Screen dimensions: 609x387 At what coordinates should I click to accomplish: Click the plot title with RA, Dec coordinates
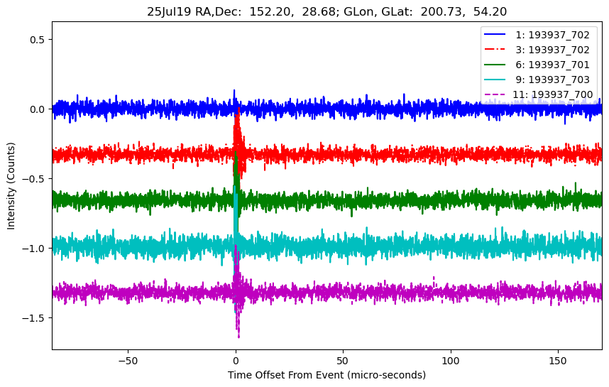point(327,11)
